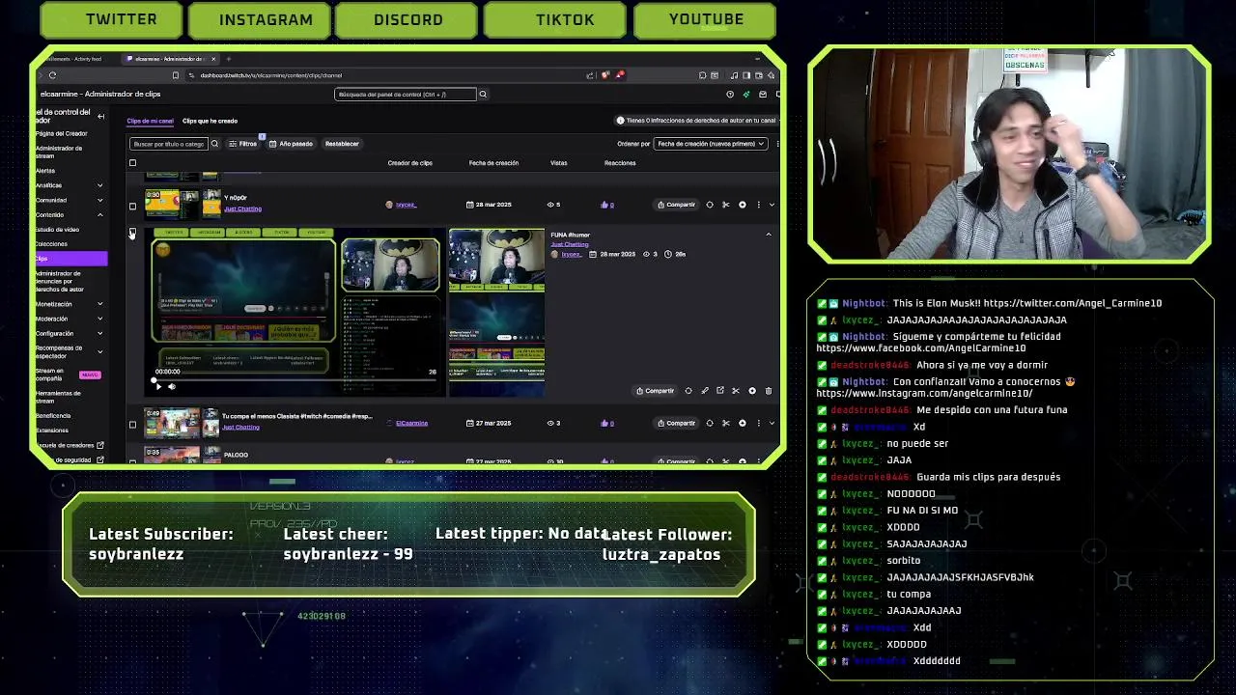Open the Año pasado date range selector
1236x695 pixels.
tap(291, 144)
